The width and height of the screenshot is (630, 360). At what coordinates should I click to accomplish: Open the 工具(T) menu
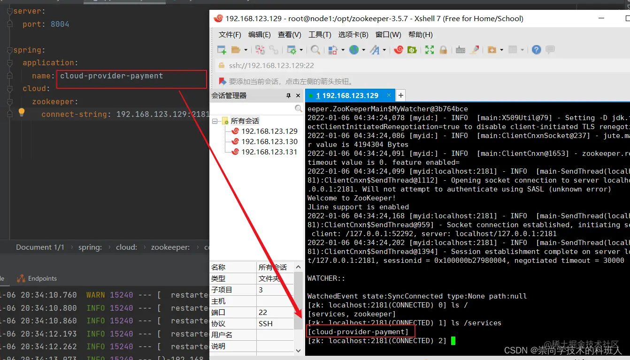click(320, 35)
